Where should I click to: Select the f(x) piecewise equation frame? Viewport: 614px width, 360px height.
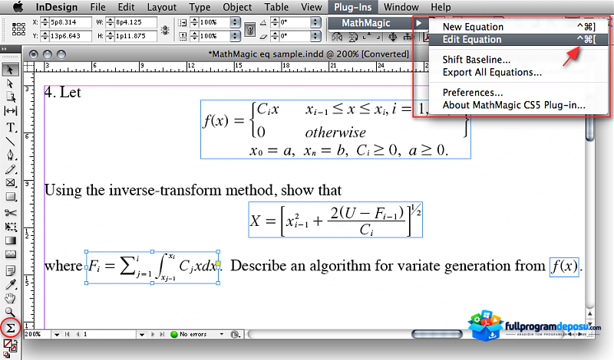pyautogui.click(x=335, y=129)
